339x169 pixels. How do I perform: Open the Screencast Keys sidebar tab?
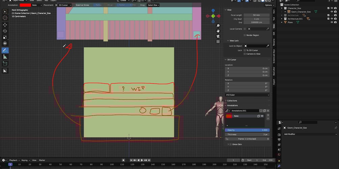(x=274, y=56)
